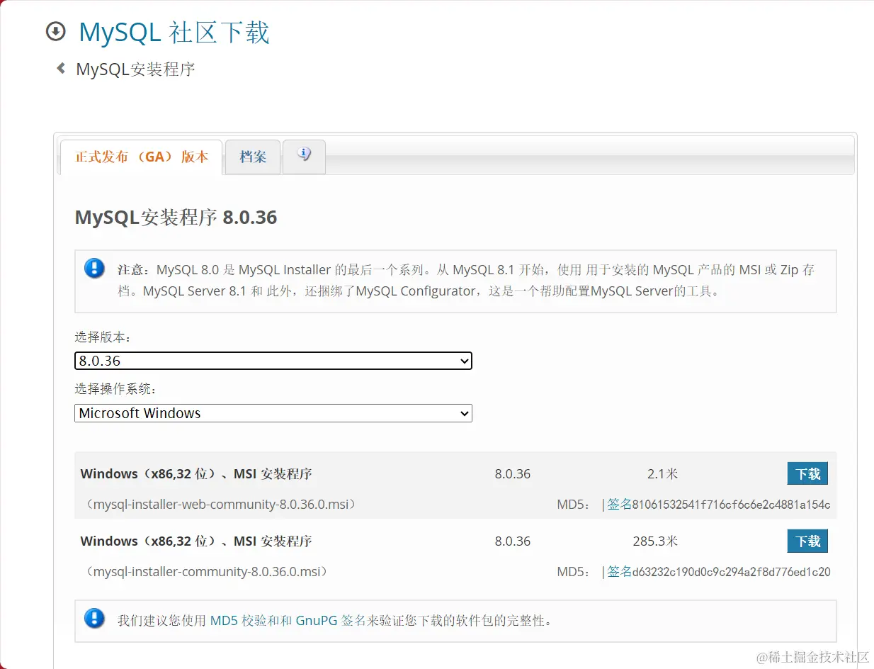Screen dimensions: 874x669
Task: Open 签名 link for web-community installer
Action: pyautogui.click(x=620, y=505)
